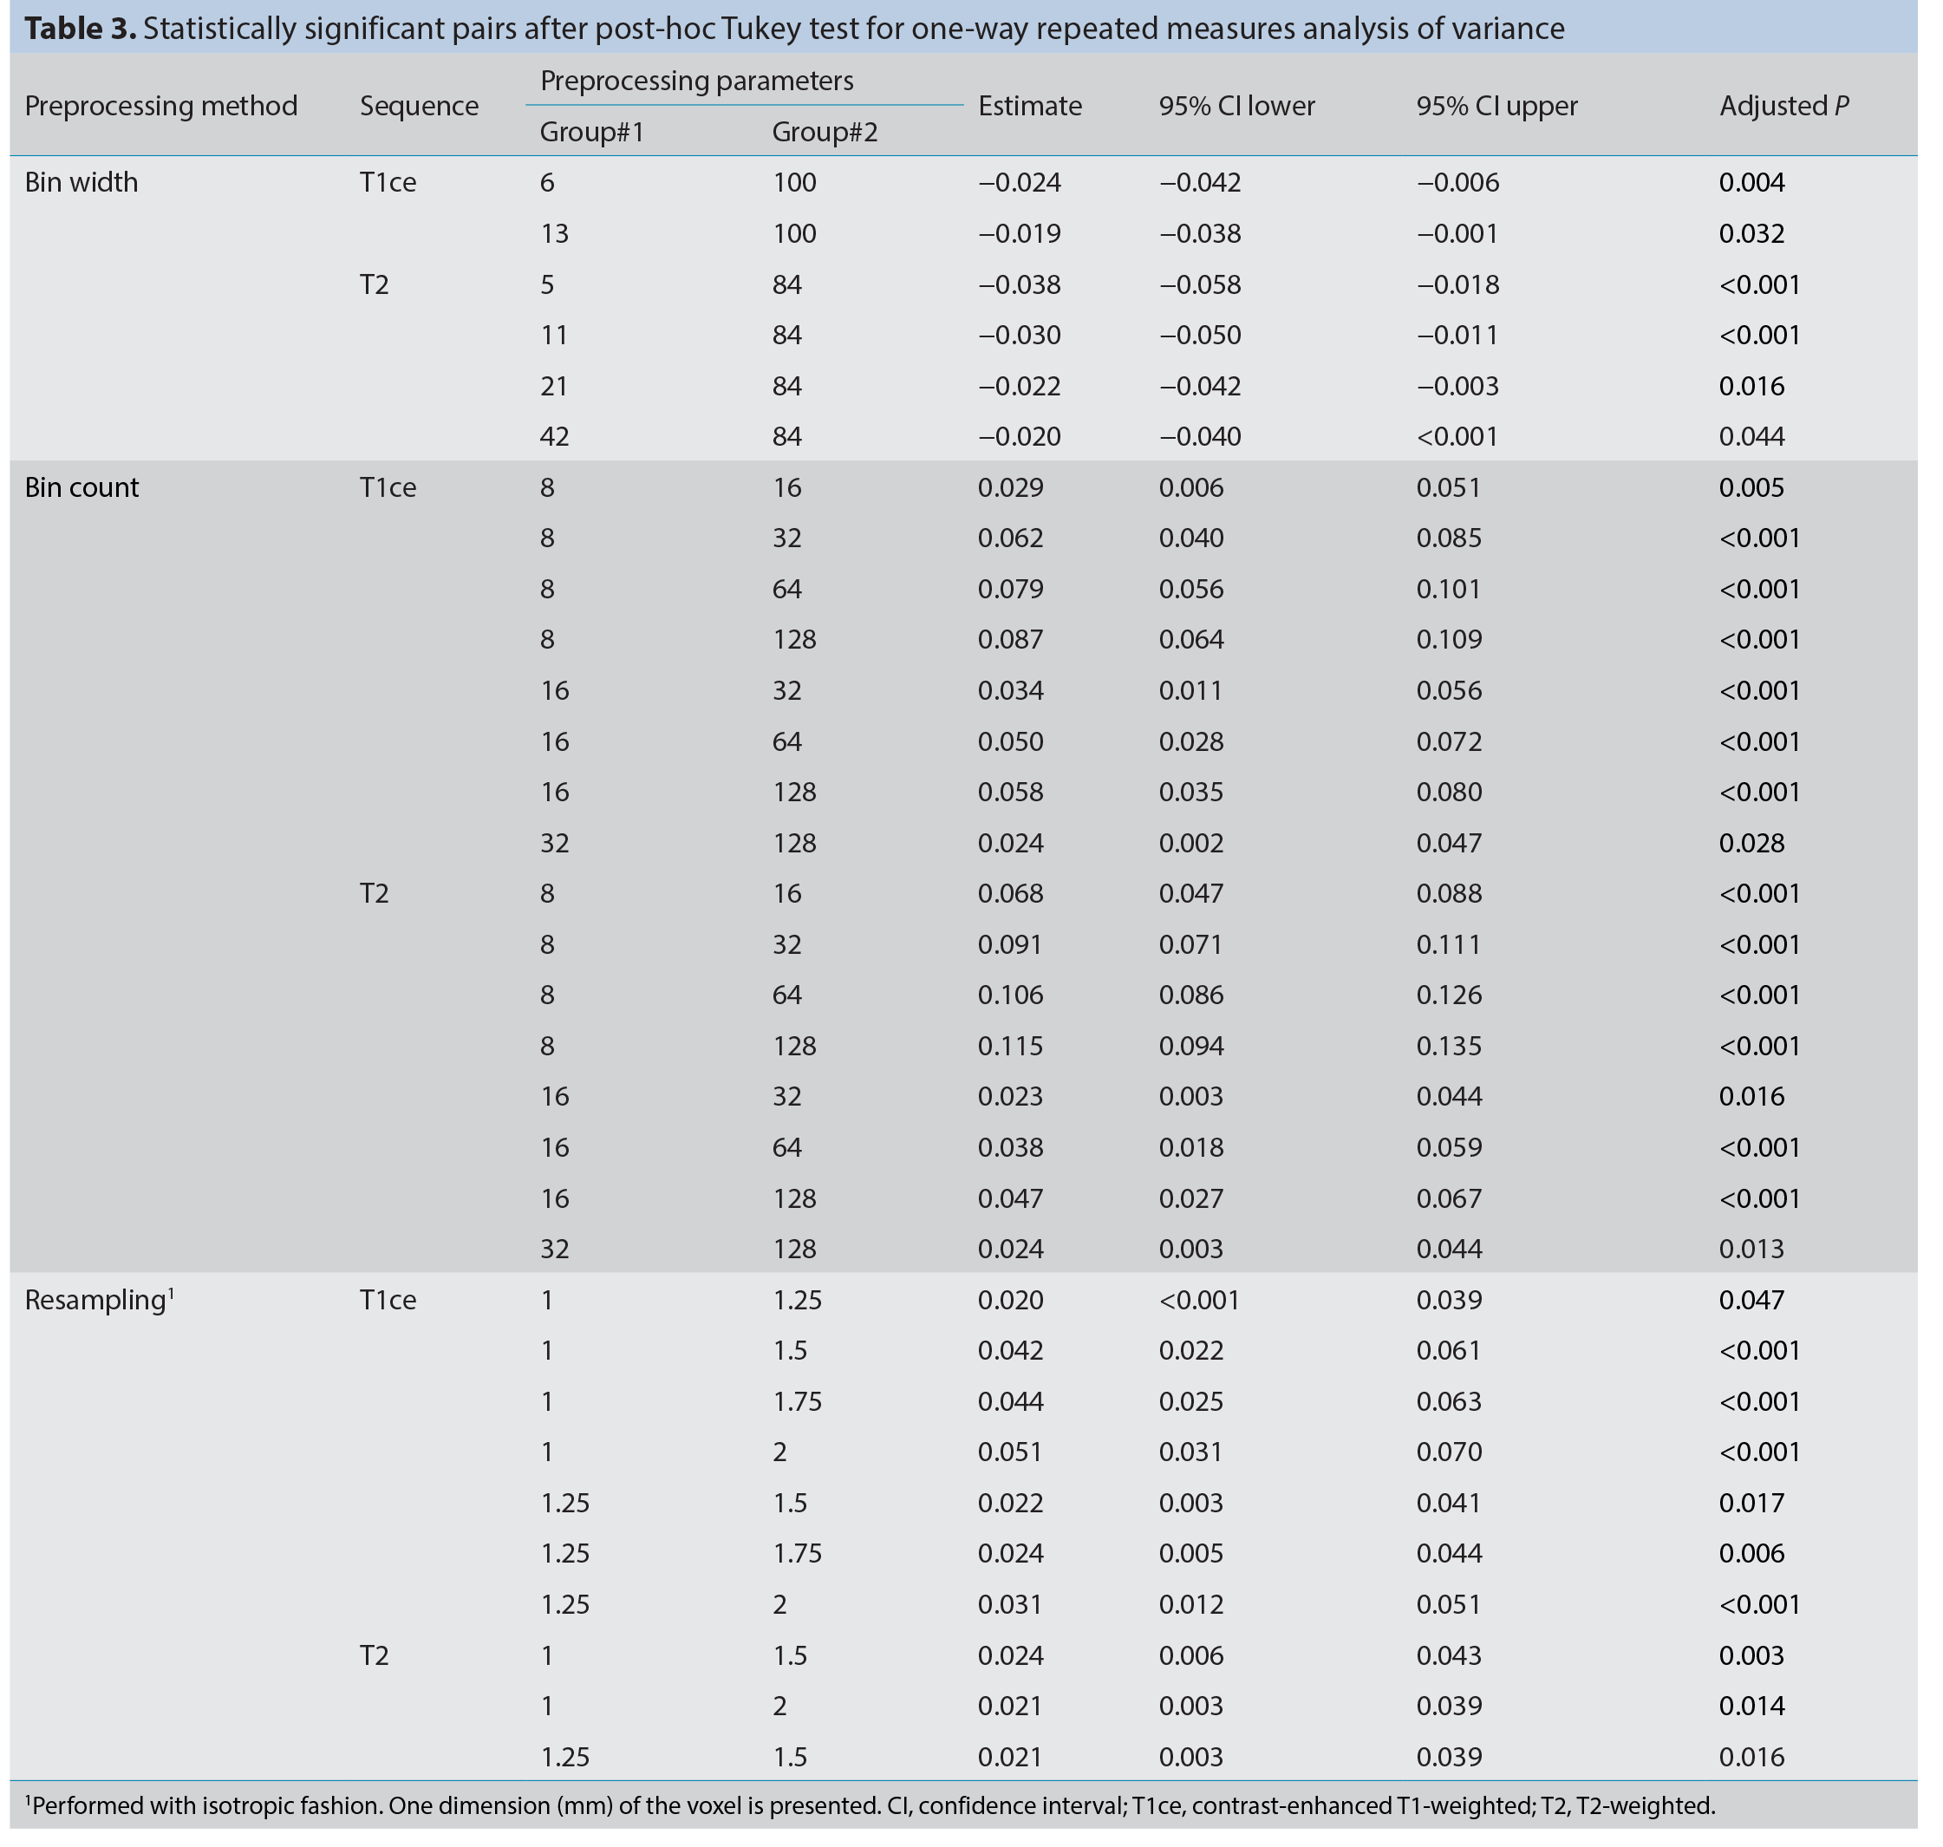Click the CI lower value -0.058
This screenshot has height=1847, width=1943.
click(x=1200, y=284)
